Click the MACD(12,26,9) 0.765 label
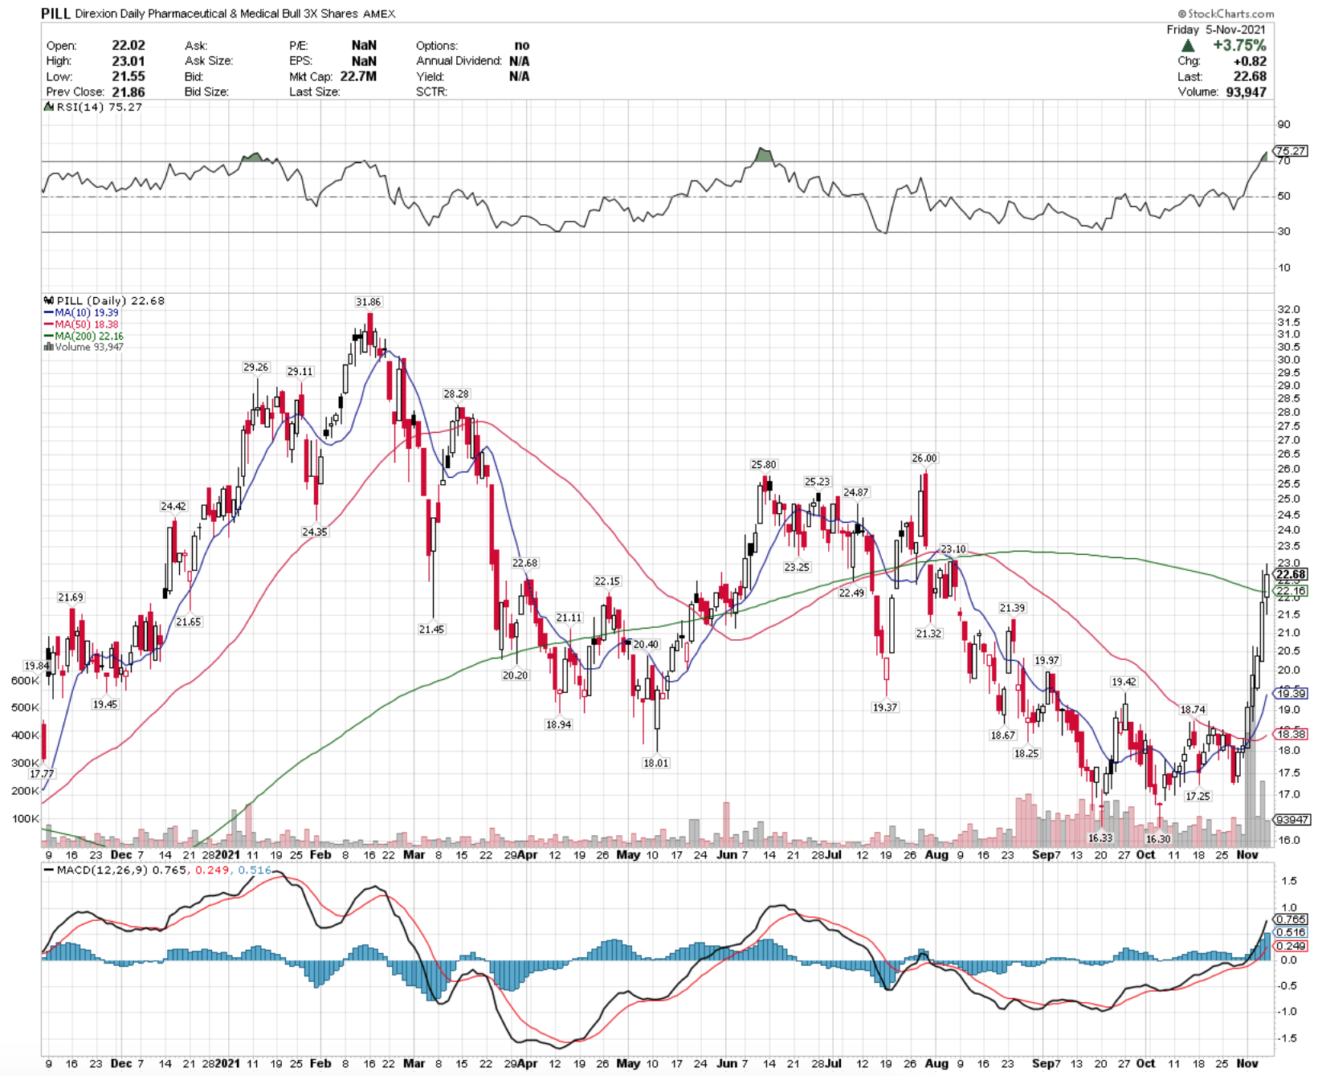 [116, 870]
